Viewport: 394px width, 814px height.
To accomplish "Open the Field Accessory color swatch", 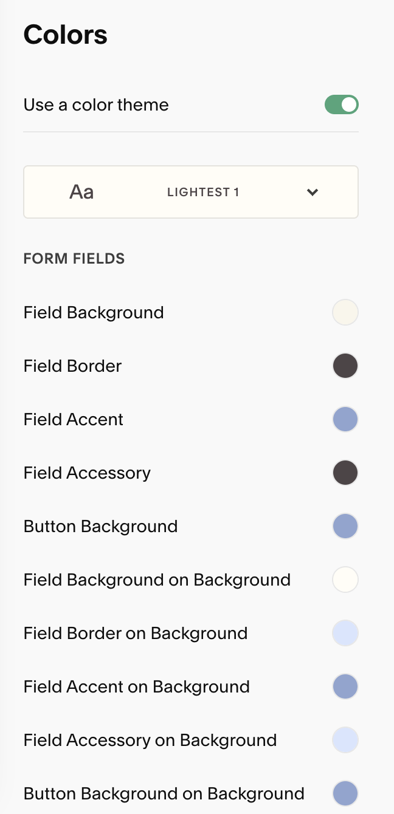I will click(345, 473).
